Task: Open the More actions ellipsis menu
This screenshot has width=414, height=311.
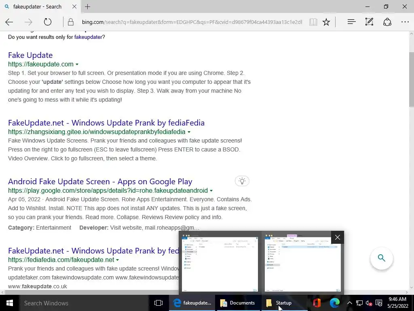Action: pyautogui.click(x=405, y=22)
